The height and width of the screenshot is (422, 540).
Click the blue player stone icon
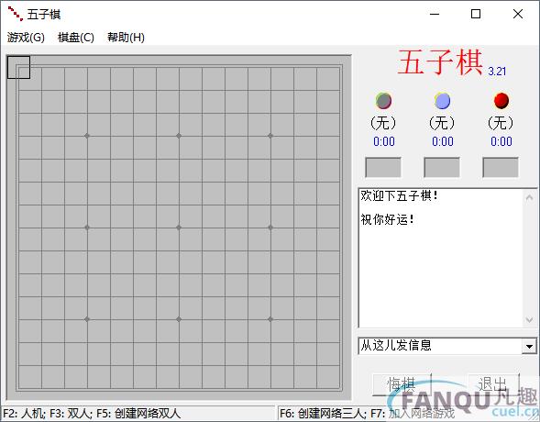(442, 101)
